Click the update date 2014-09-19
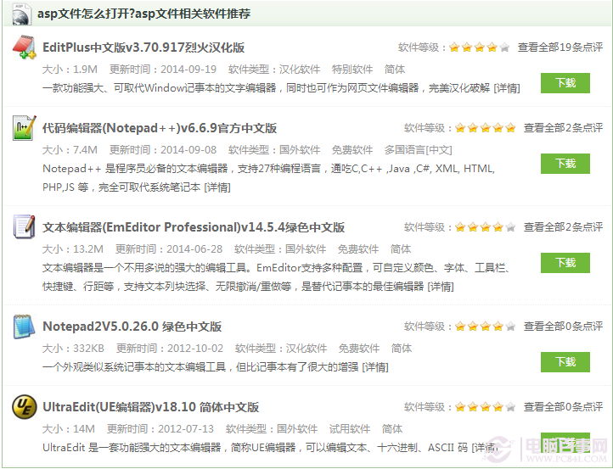The width and height of the screenshot is (613, 469). click(188, 70)
